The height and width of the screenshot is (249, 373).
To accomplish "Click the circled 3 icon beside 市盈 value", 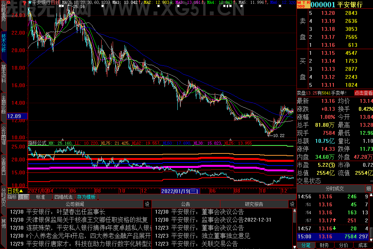I will coord(332,165).
